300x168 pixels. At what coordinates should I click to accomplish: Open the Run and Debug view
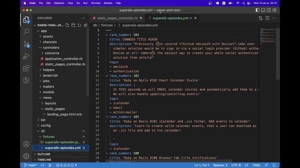pos(26,56)
